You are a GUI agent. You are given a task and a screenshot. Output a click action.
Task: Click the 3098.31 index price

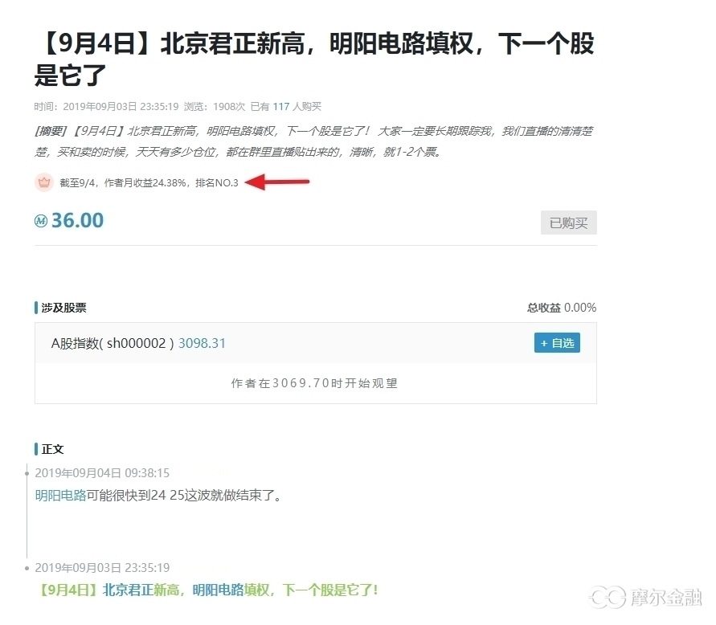202,343
